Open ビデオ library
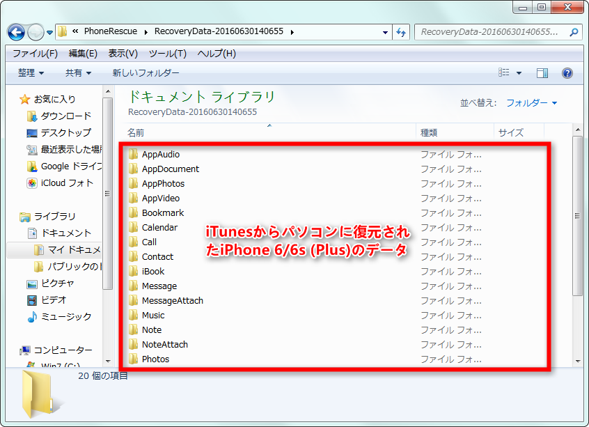 pyautogui.click(x=54, y=300)
